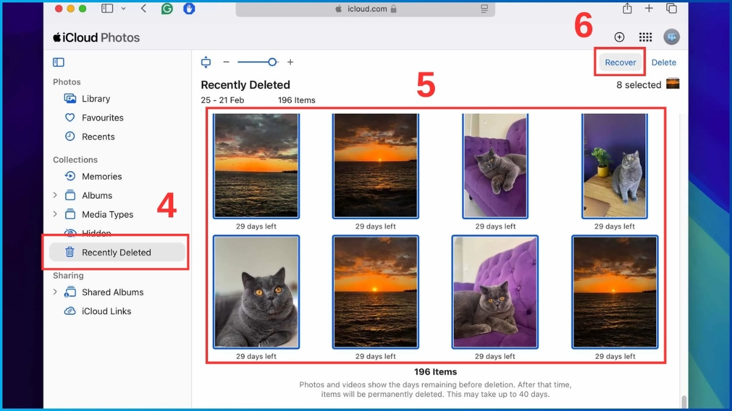Screen dimensions: 732x411
Task: Adjust the thumbnail zoom slider handle
Action: tap(273, 62)
